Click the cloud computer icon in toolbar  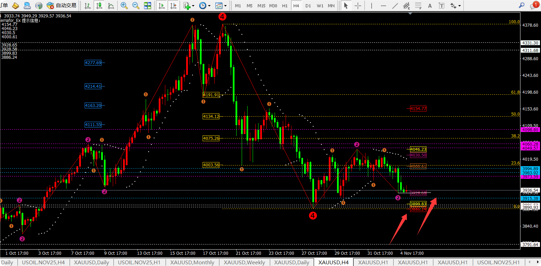(x=27, y=5)
